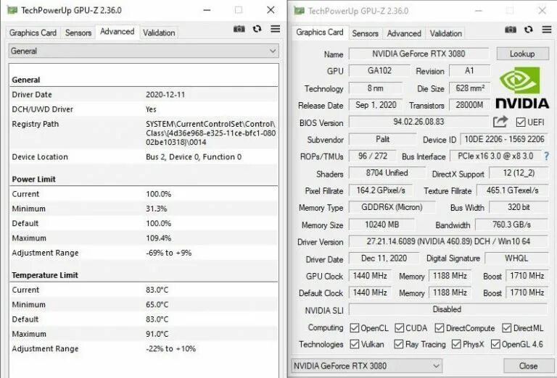Click the Driver Version field
This screenshot has height=378, width=557.
tap(448, 241)
